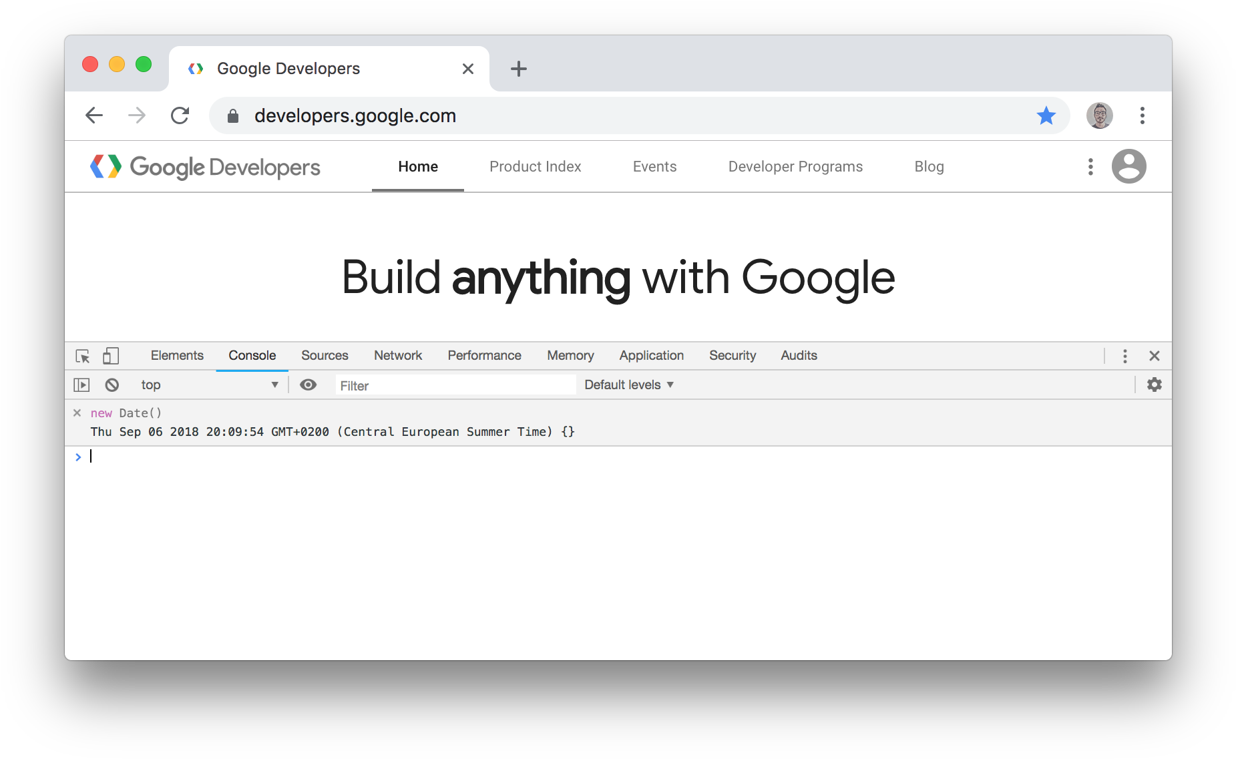This screenshot has height=759, width=1236.
Task: Open the Audits panel
Action: coord(799,356)
